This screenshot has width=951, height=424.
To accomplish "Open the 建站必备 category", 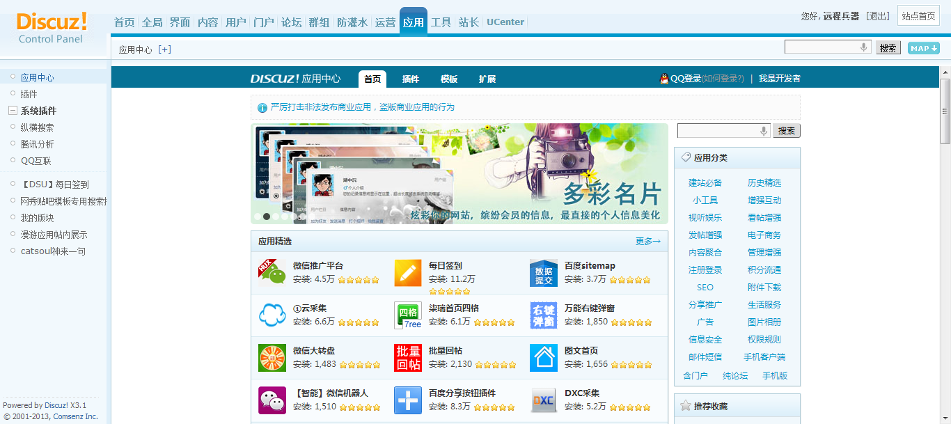I will click(705, 182).
